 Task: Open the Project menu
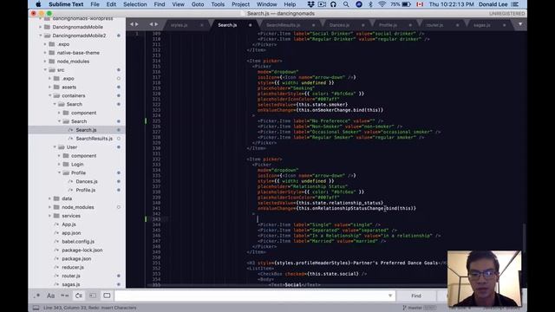click(x=240, y=4)
